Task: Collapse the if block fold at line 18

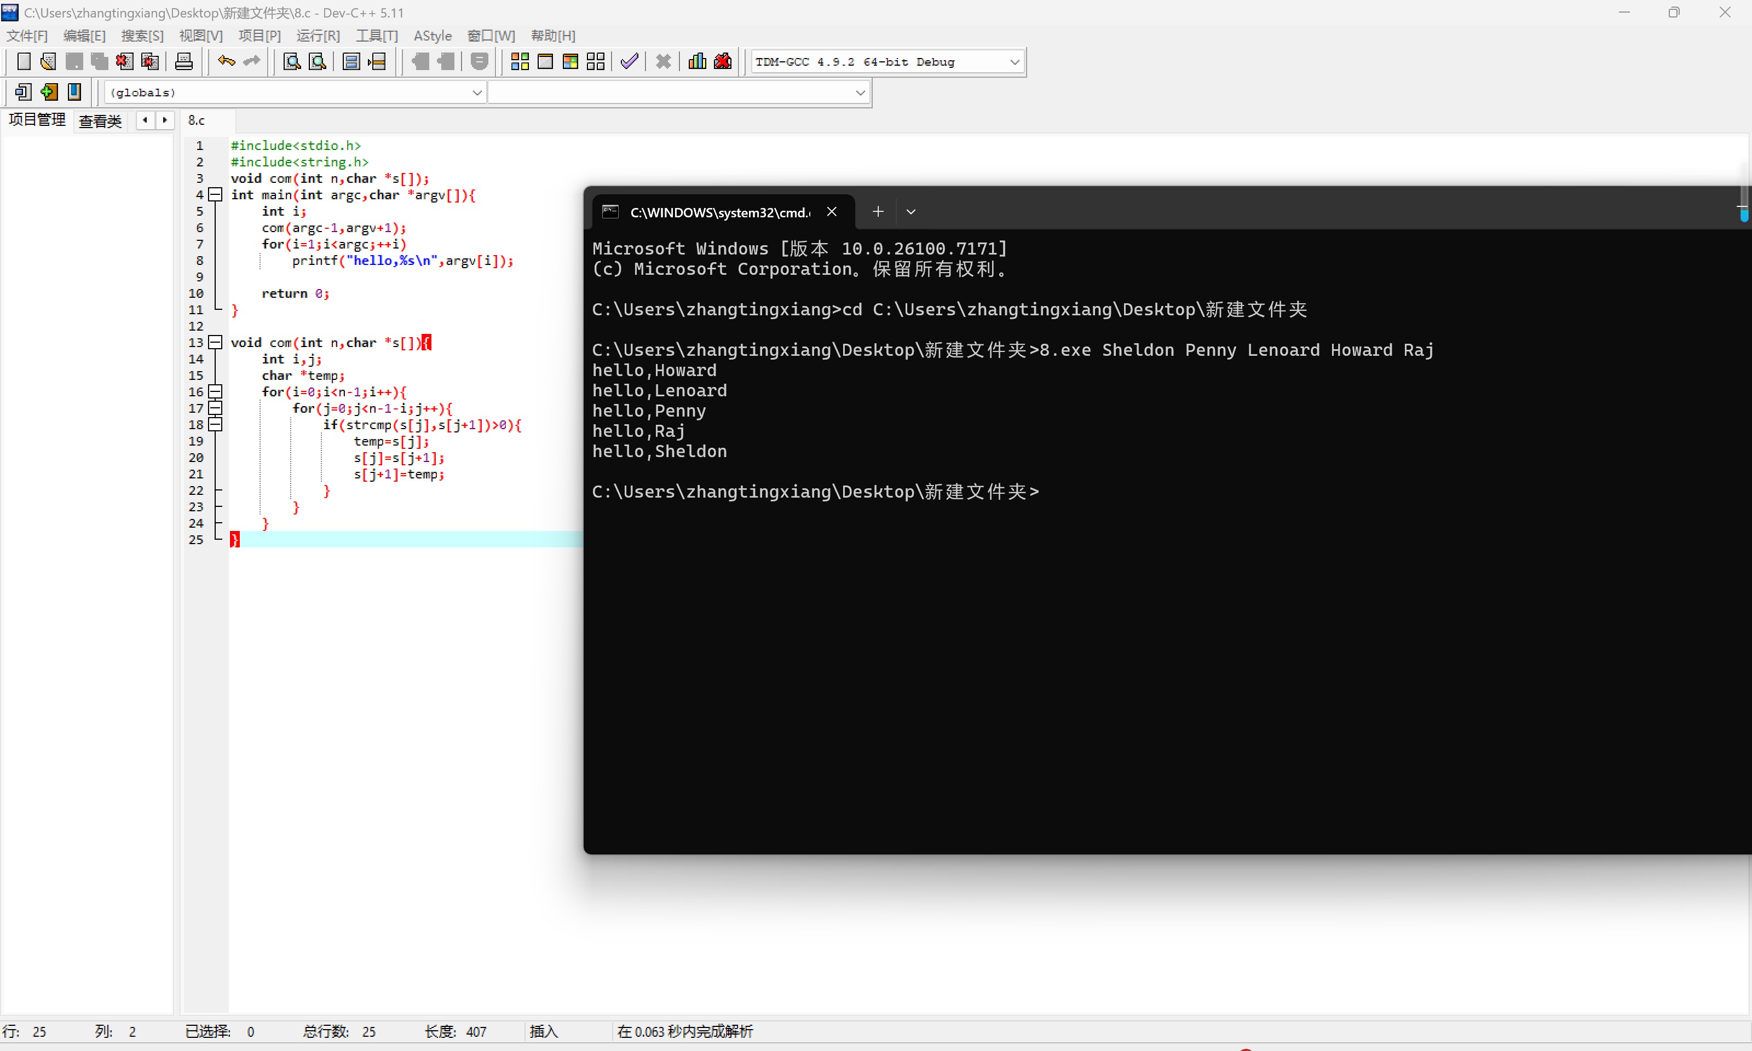Action: [216, 425]
